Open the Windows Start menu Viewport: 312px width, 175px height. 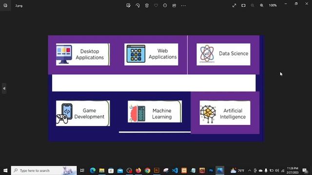(5, 171)
